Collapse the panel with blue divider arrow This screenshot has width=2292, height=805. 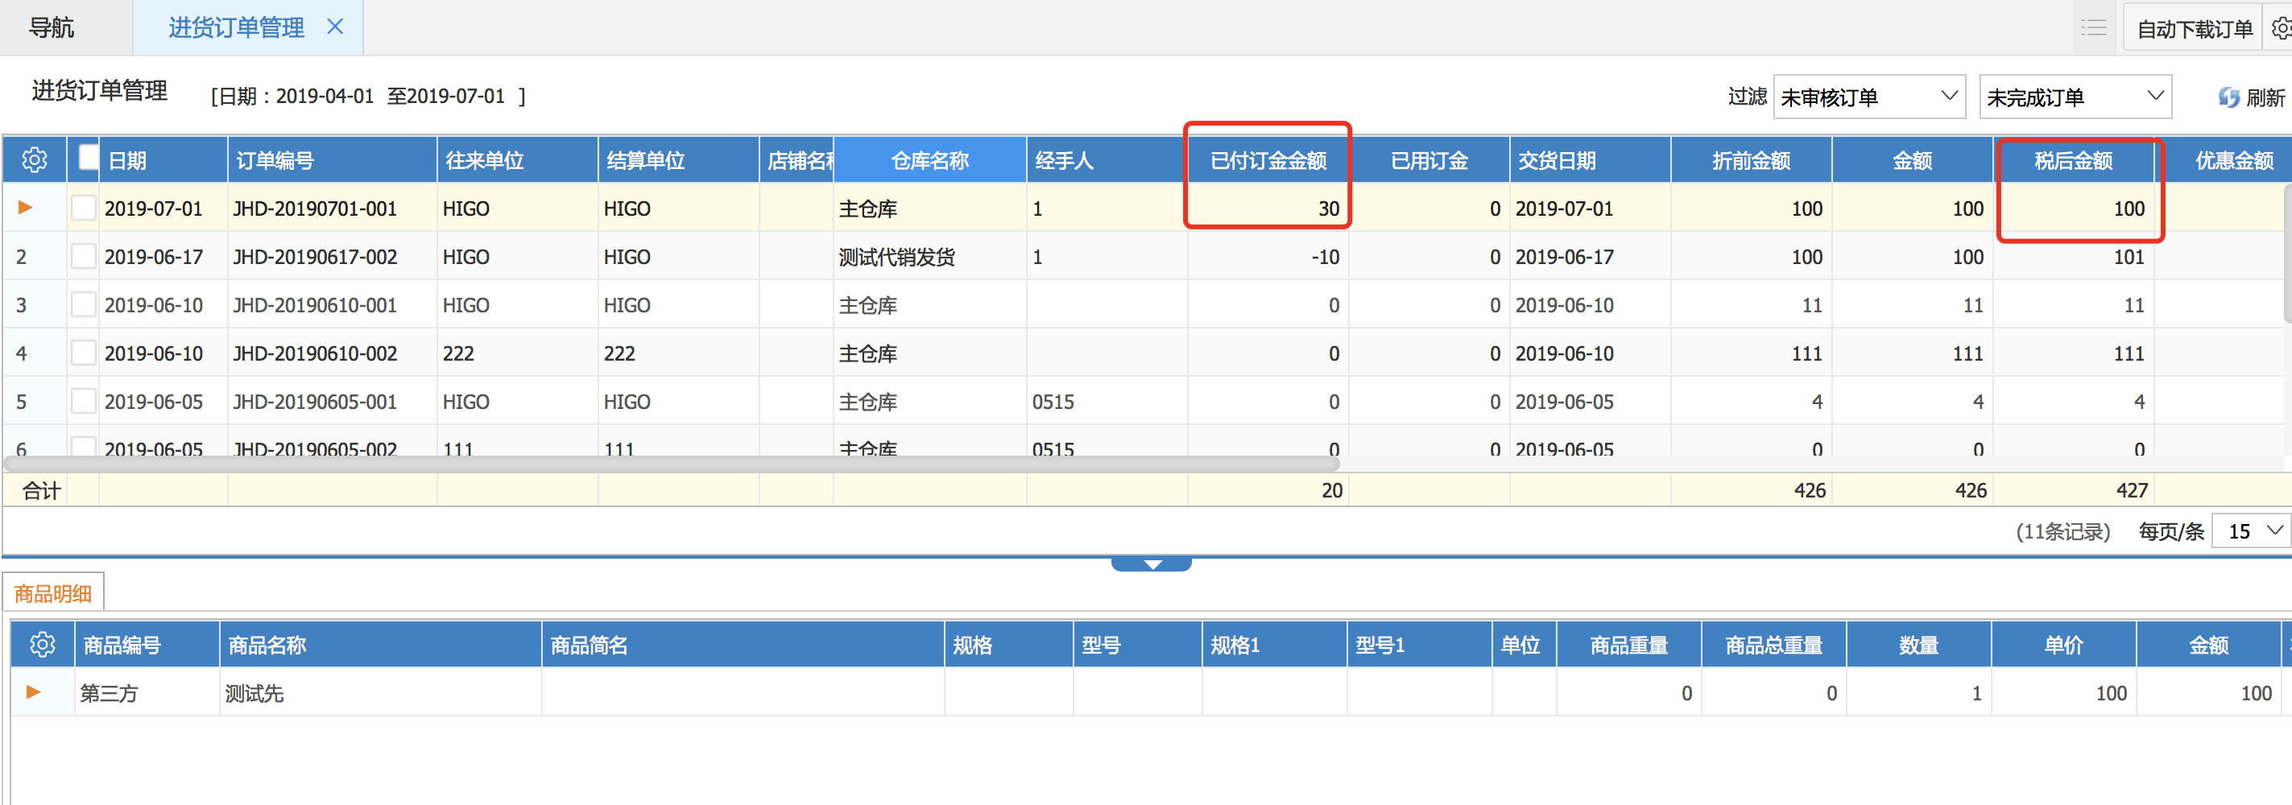tap(1152, 564)
